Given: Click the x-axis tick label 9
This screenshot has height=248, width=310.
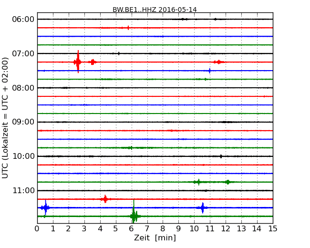Looking at the screenshot, I should point(178,228).
